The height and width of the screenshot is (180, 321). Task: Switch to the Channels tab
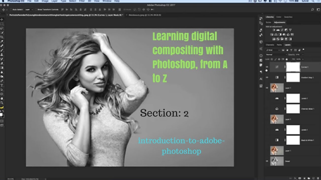[x=270, y=45]
